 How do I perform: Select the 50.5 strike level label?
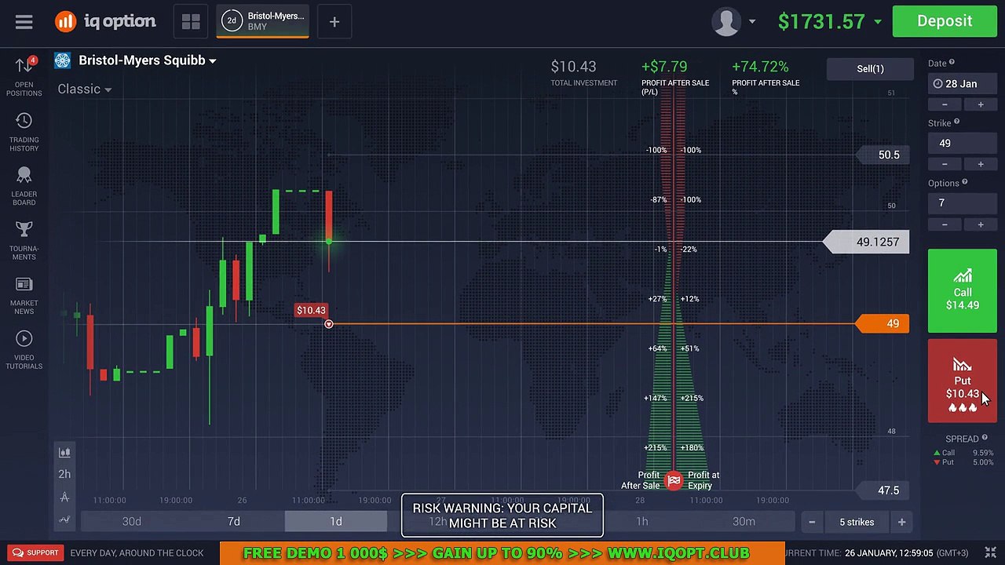pos(882,155)
